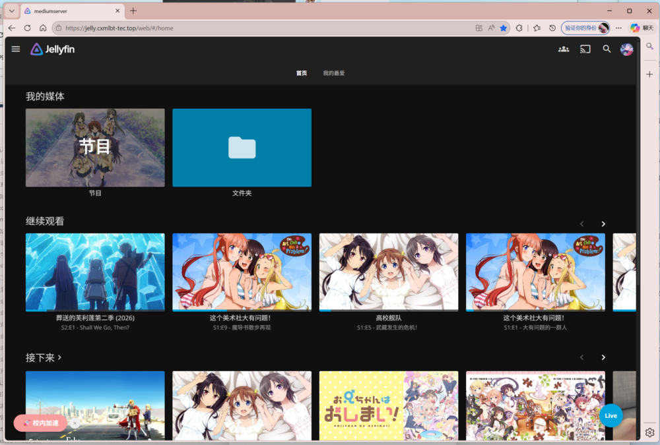Screen dimensions: 660x445
Task: Open the 文件夹 folder library
Action: (242, 148)
